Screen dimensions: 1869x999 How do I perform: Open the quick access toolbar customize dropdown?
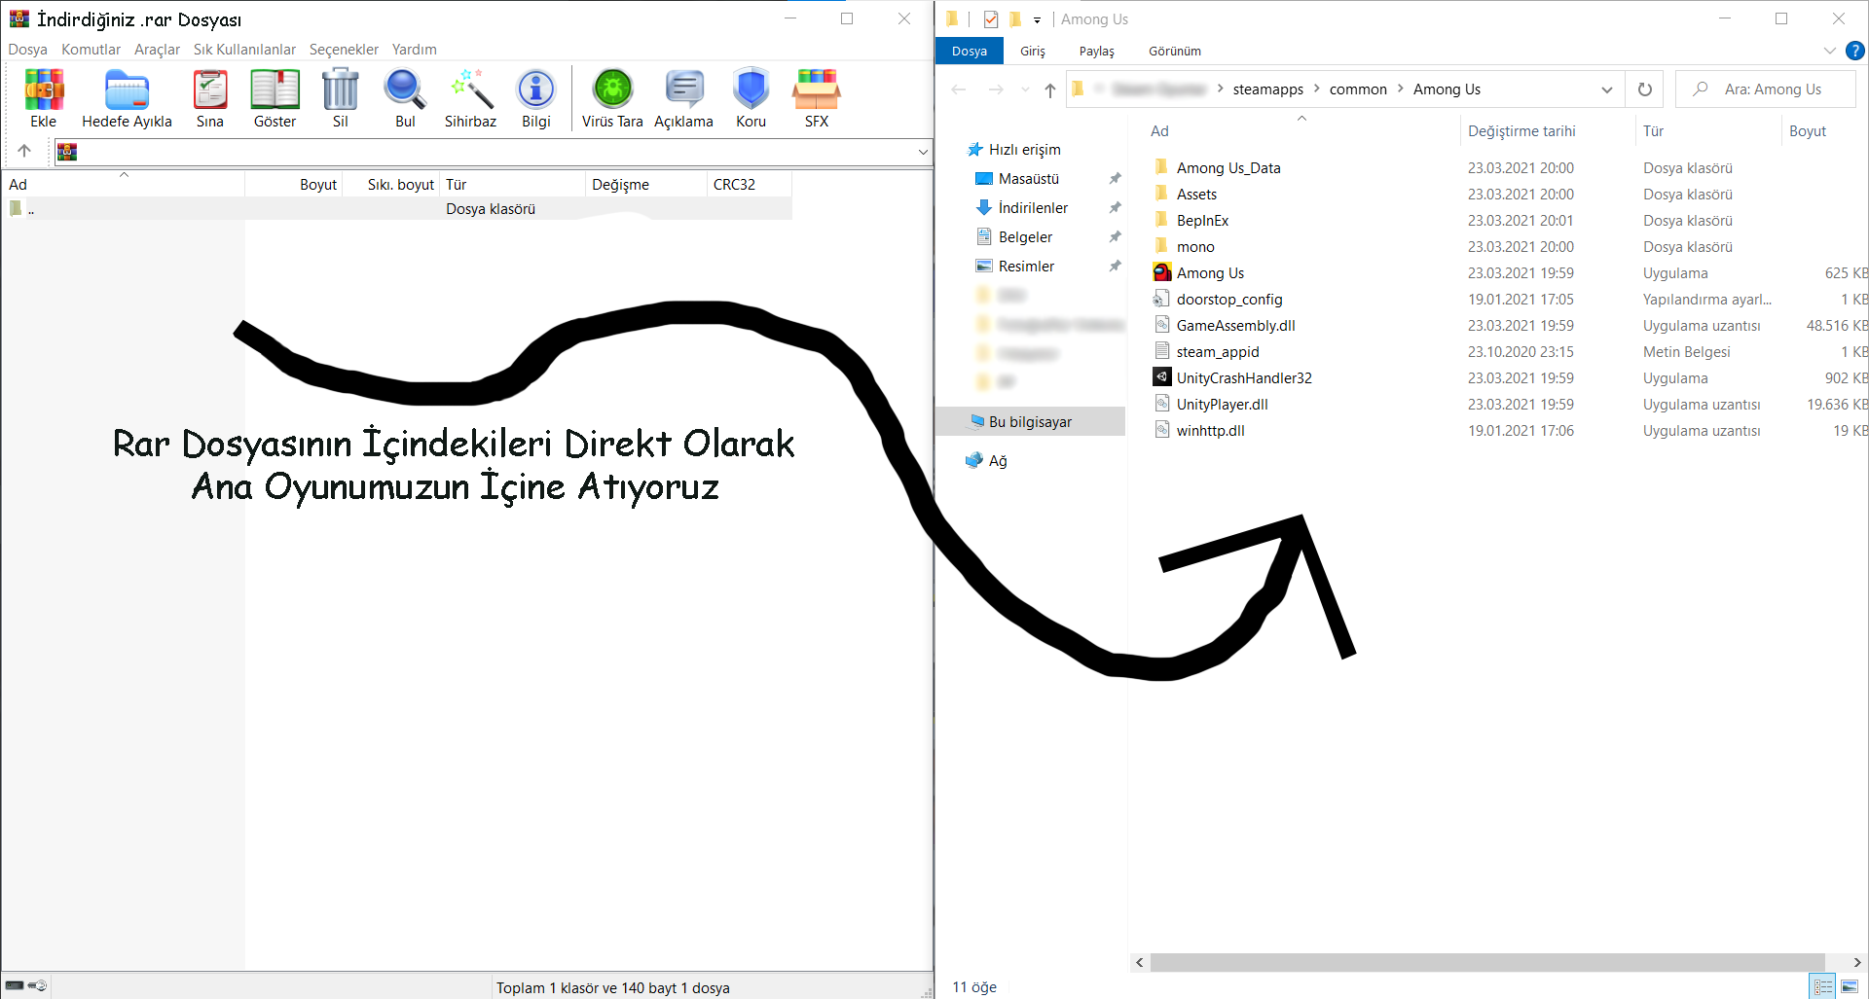pos(1038,19)
